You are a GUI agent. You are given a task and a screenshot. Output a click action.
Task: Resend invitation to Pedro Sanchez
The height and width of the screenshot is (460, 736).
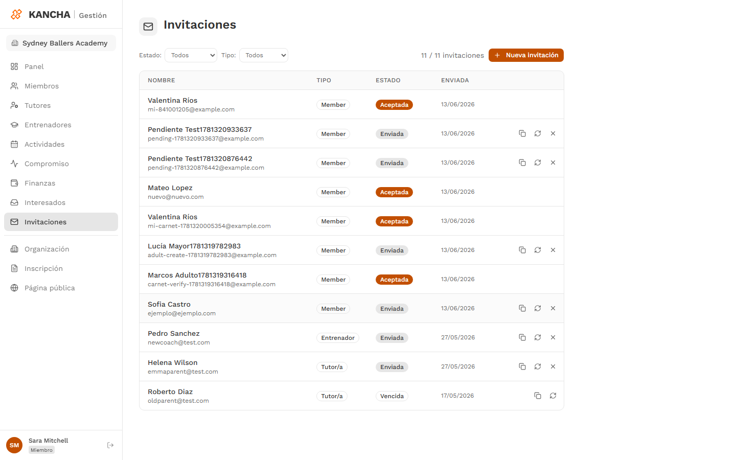coord(538,337)
